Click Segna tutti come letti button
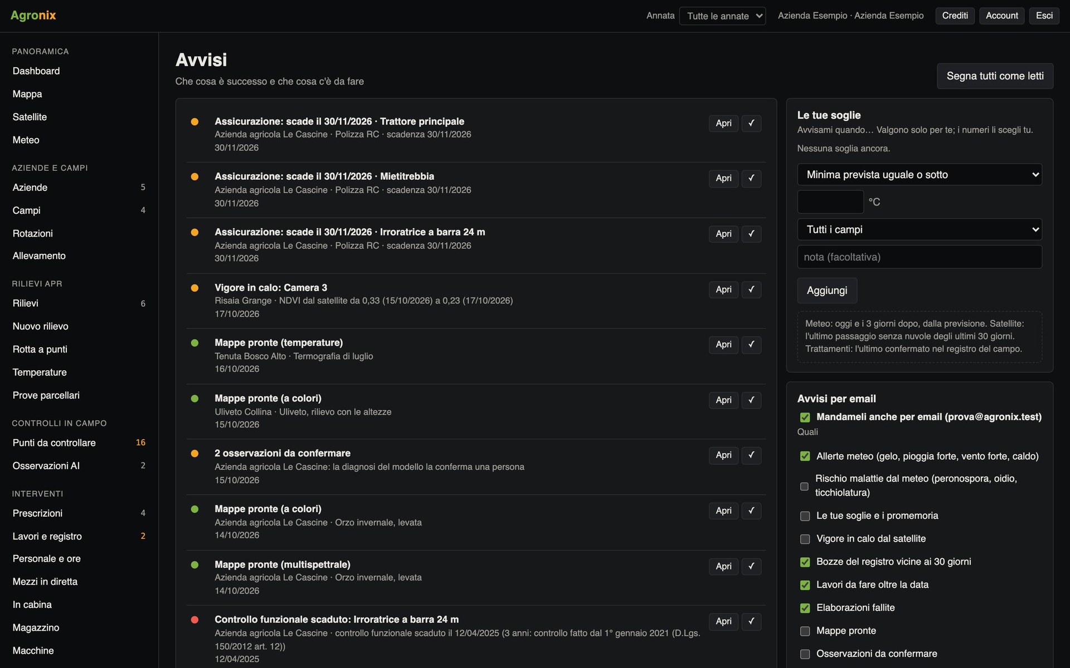The width and height of the screenshot is (1070, 668). tap(995, 76)
